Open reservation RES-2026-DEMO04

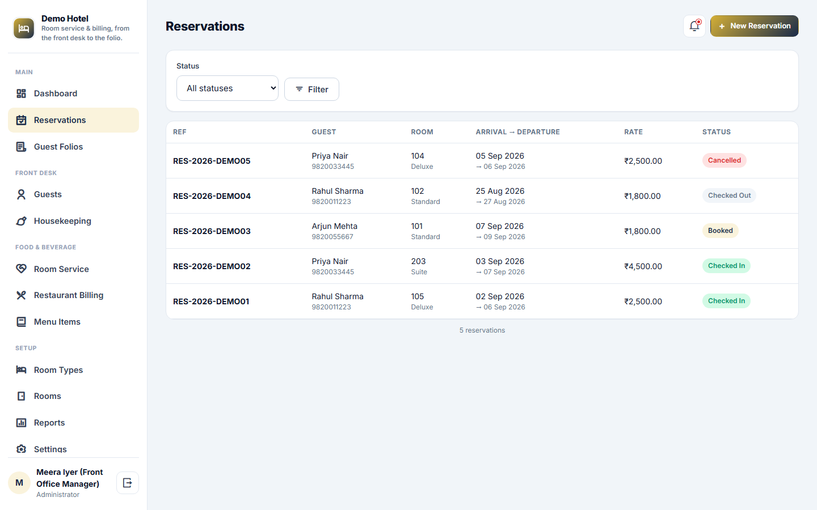[x=212, y=196]
